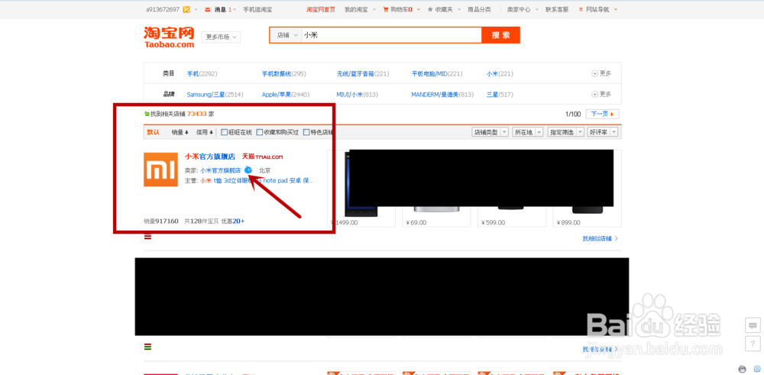Viewport: 764px width, 375px height.
Task: Expand the 我的淘宝 menu
Action: coord(360,9)
